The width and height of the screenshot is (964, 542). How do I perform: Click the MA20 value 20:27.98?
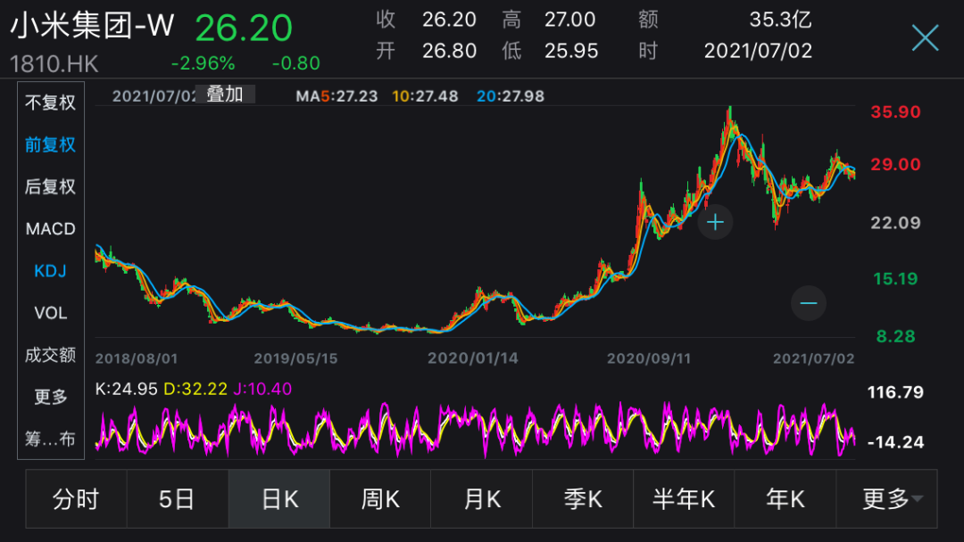511,95
